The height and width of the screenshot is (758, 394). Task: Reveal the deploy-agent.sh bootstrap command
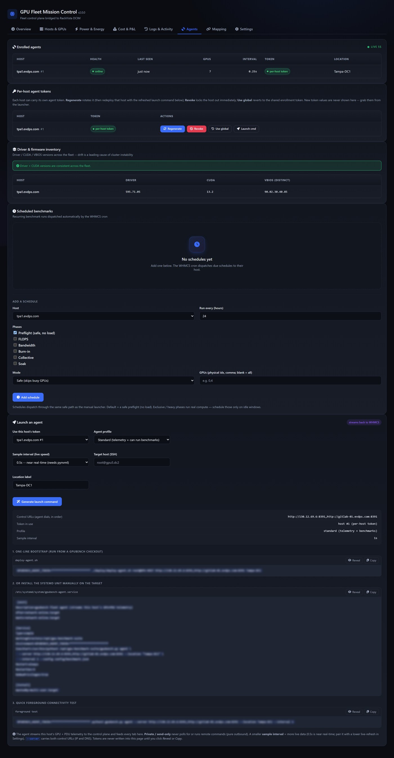click(354, 560)
